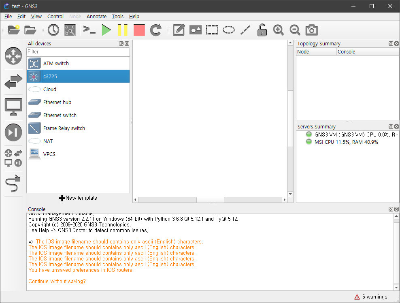Create a new blank project
This screenshot has width=400, height=303.
pos(14,30)
